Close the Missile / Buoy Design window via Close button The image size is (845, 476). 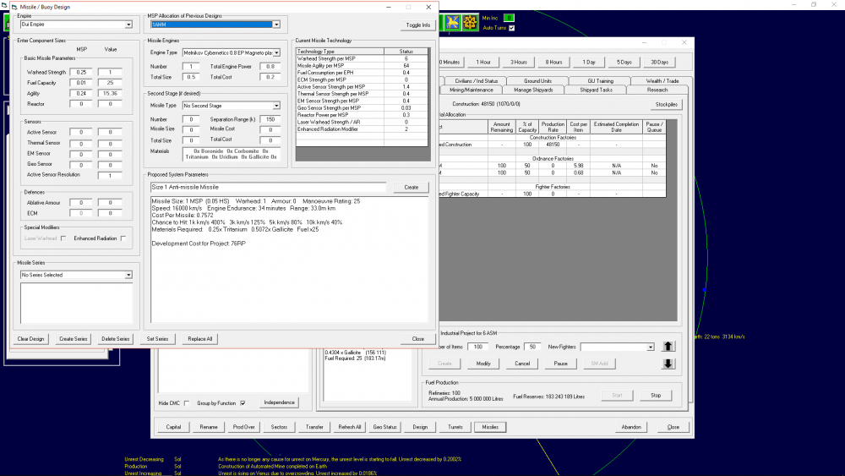click(x=417, y=339)
